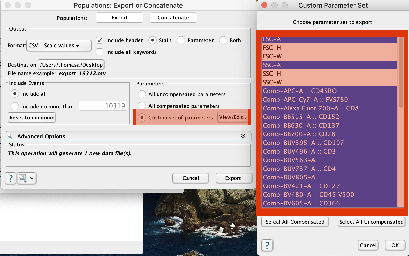Open the wrench preferences icon menu
Viewport: 409px width, 256px height.
pos(26,178)
